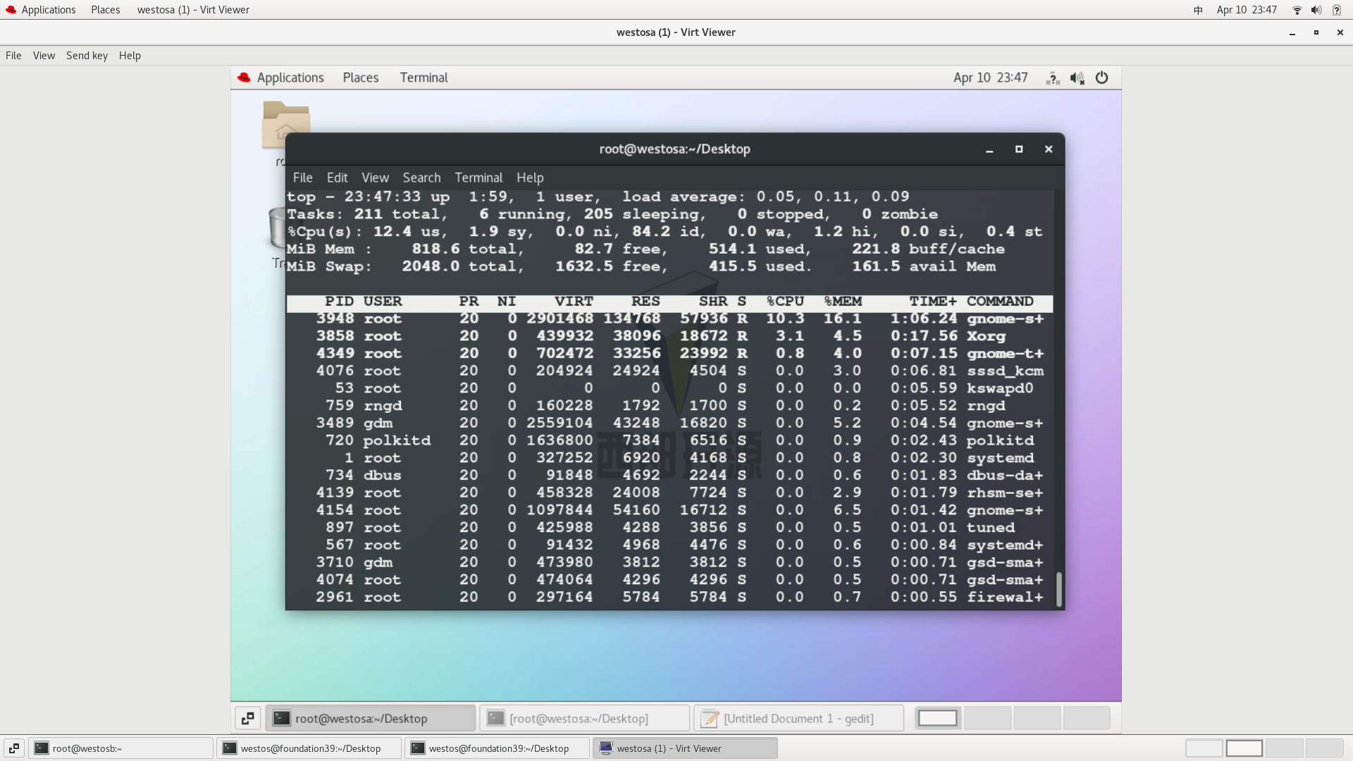Click the guest volume speaker icon
Viewport: 1353px width, 761px height.
1077,78
